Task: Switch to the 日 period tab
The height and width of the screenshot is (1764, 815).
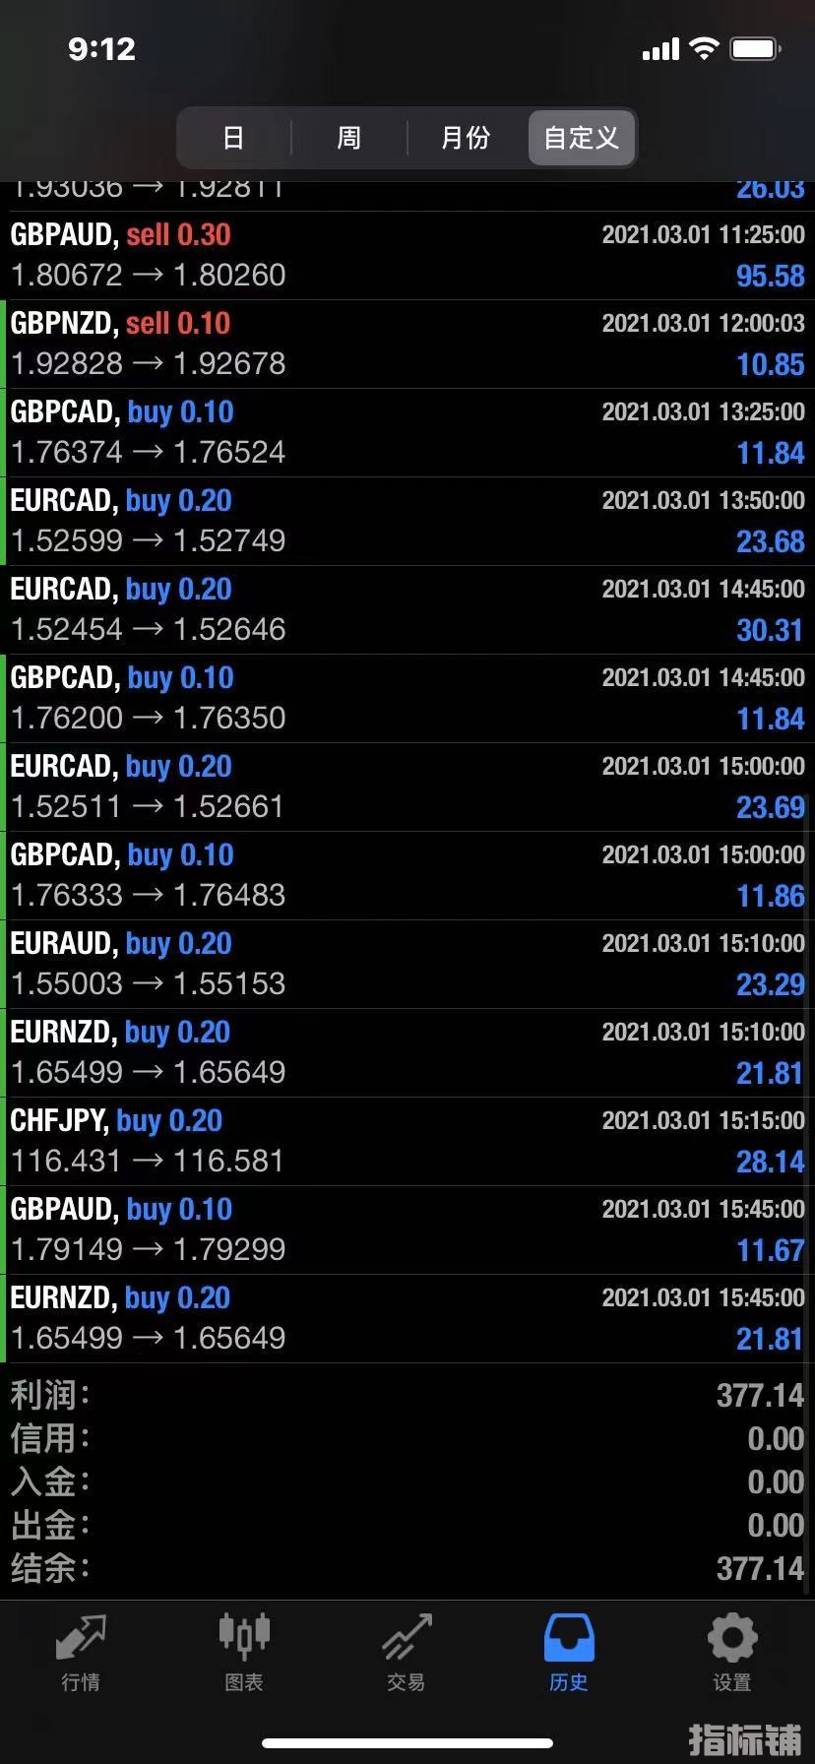Action: [233, 138]
